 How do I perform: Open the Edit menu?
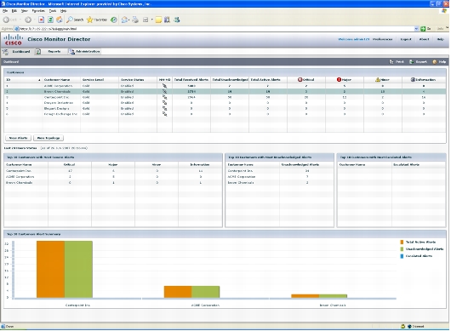point(14,11)
